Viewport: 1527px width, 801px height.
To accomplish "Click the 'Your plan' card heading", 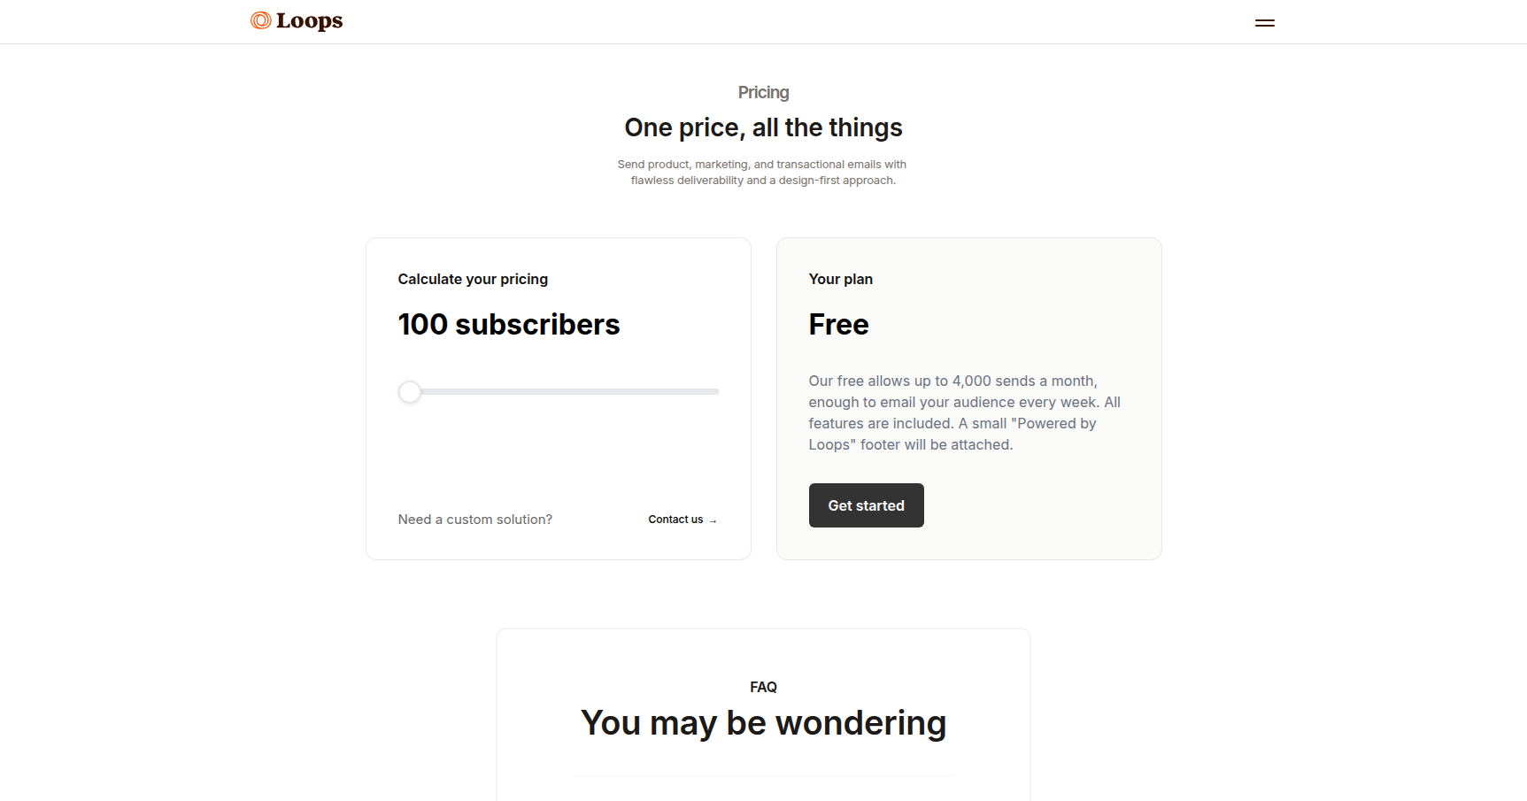I will [x=840, y=279].
